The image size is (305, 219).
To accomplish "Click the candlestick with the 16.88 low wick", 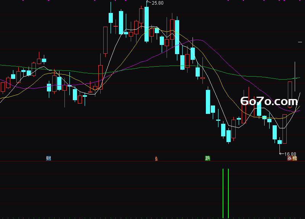I will pyautogui.click(x=279, y=142).
